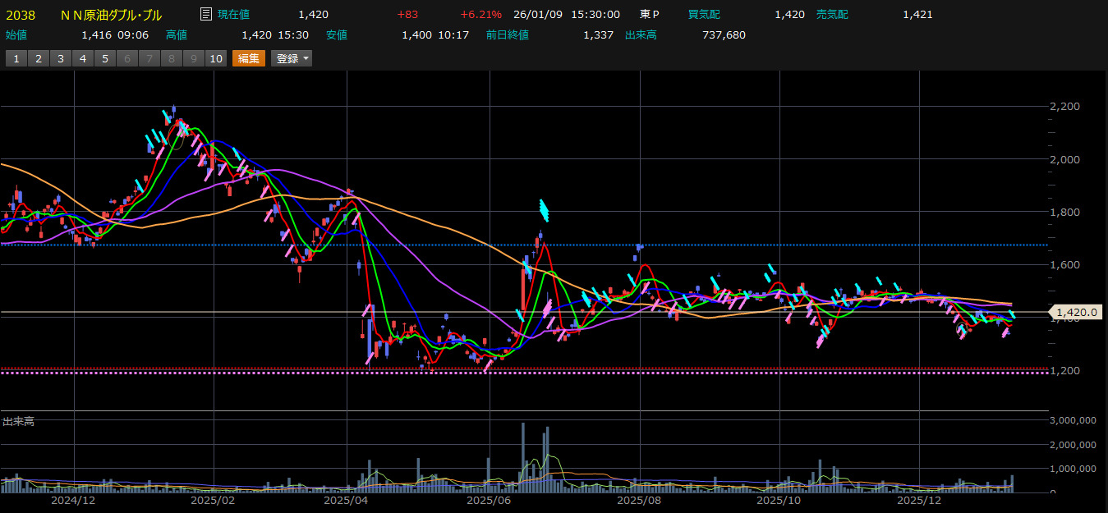The image size is (1108, 513).
Task: Click the 1,420.0 current price tag on axis
Action: point(1077,312)
